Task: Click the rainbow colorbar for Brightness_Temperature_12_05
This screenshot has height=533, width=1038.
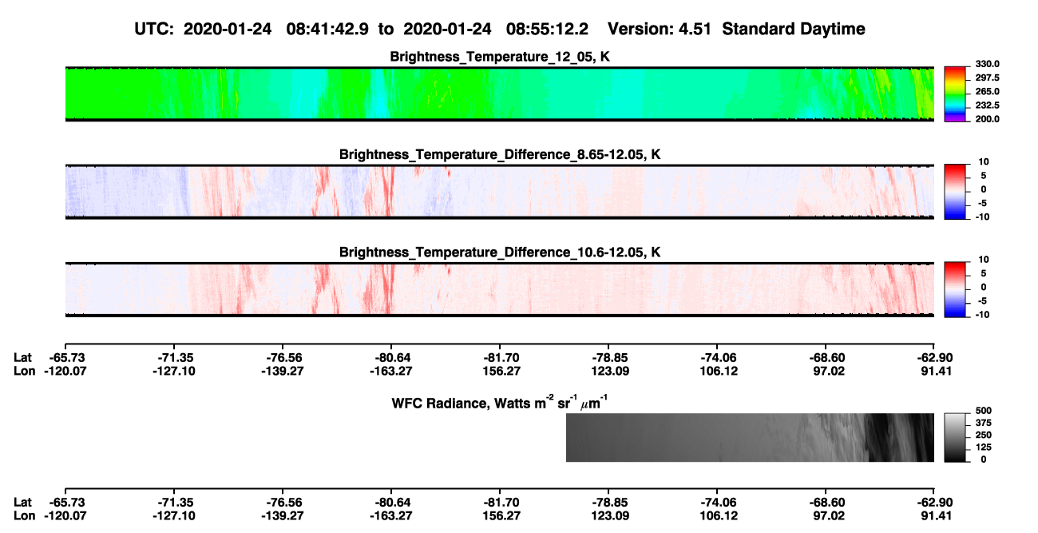Action: click(955, 94)
